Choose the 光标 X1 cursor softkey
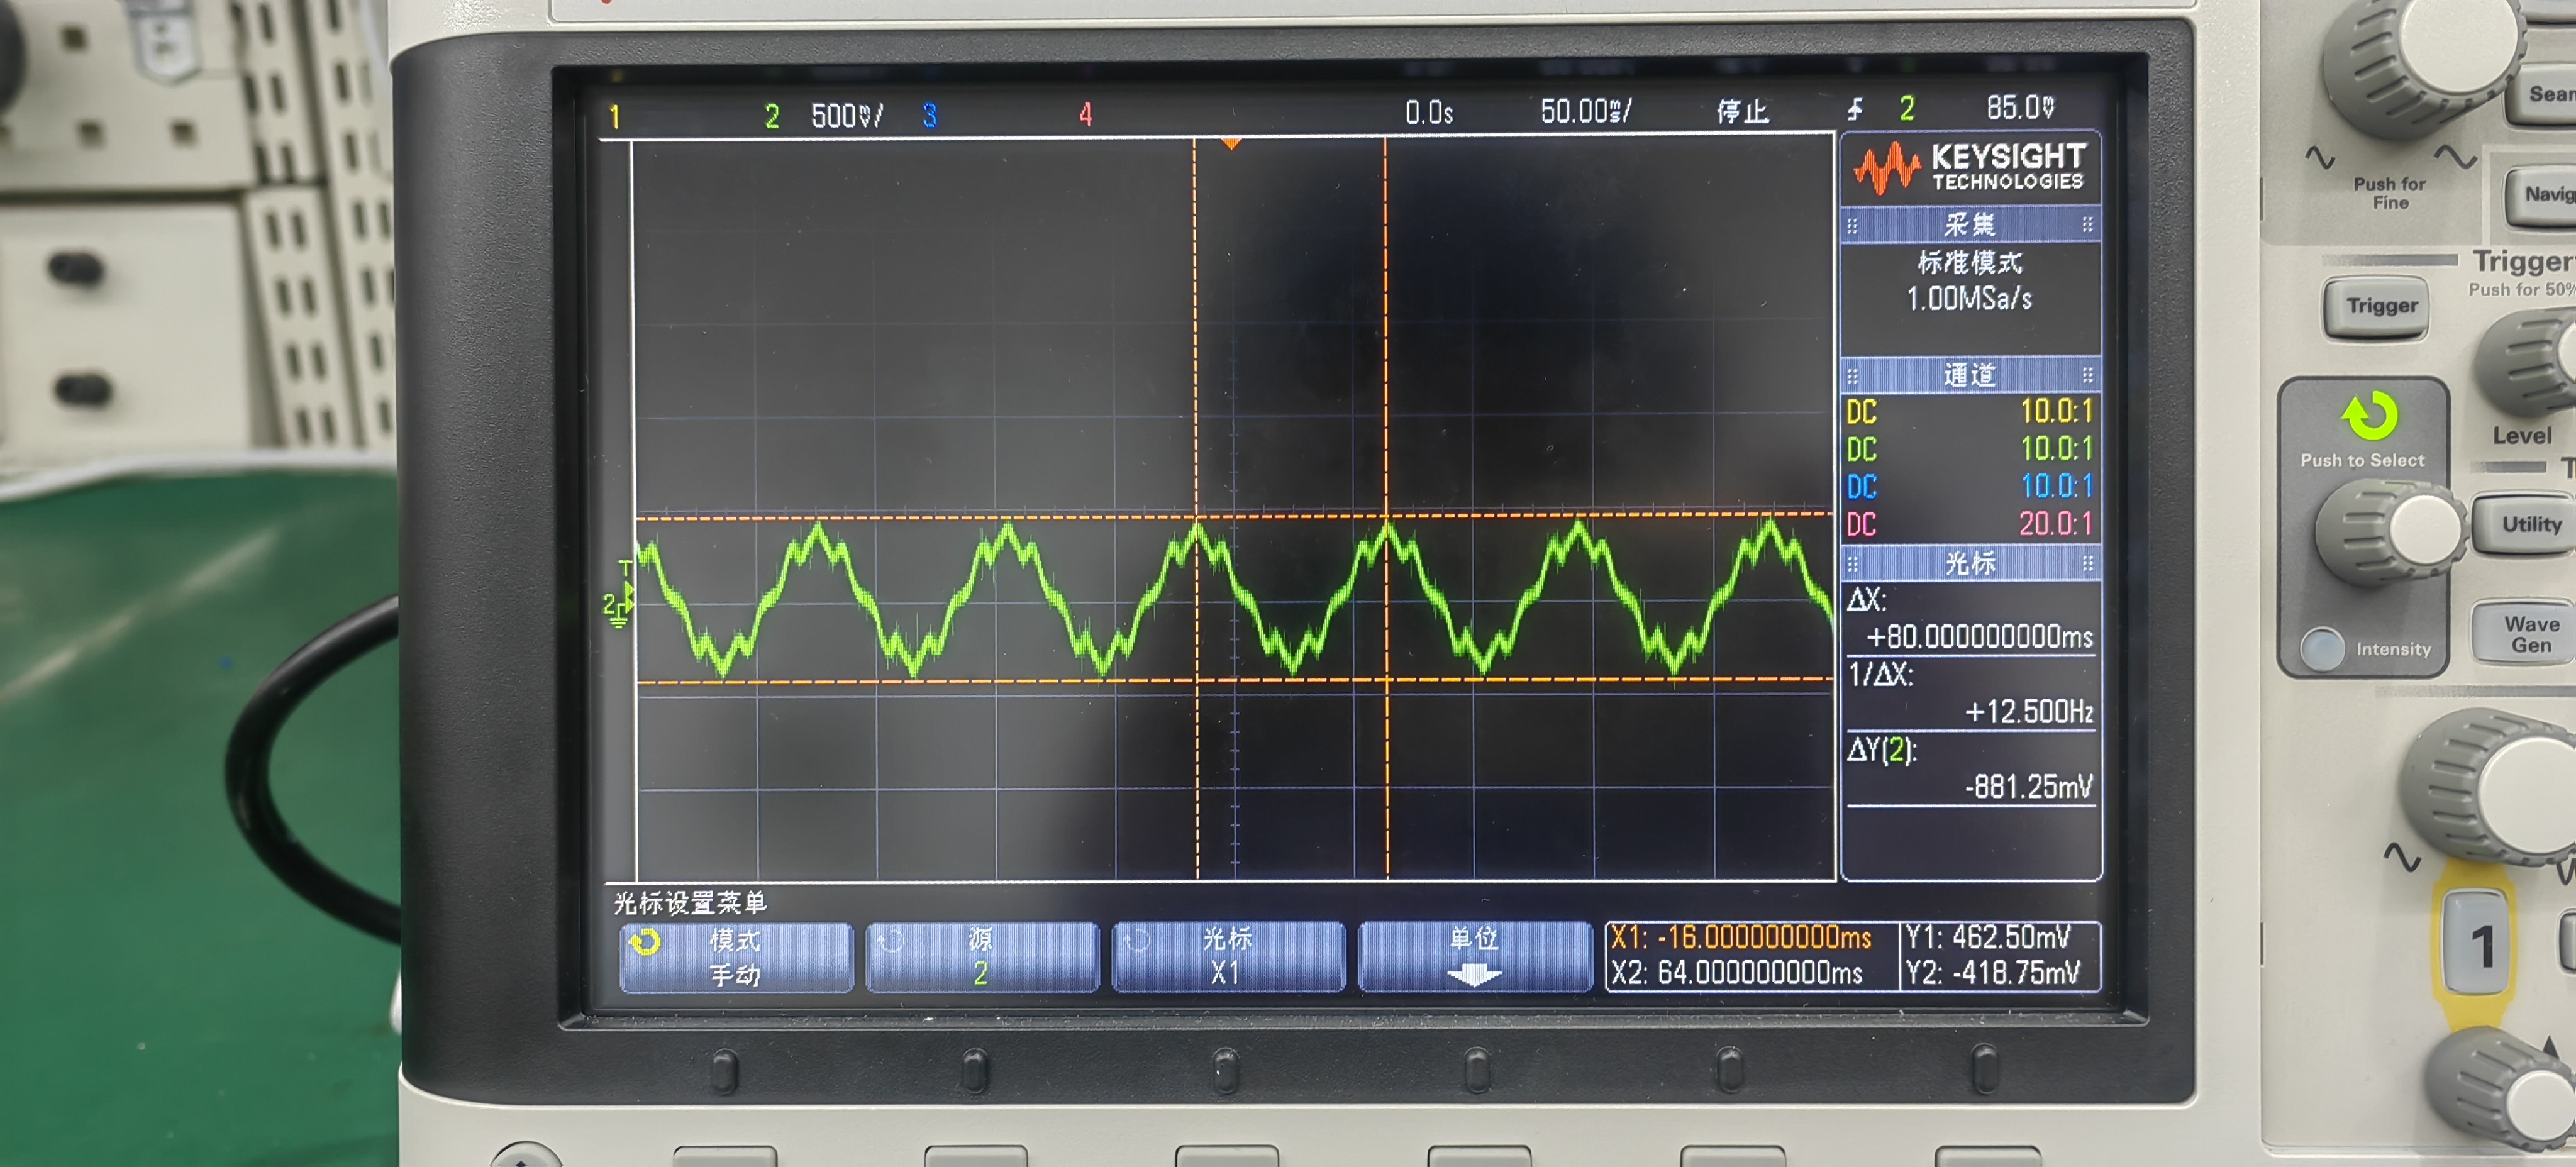The width and height of the screenshot is (2576, 1167). [x=1228, y=957]
